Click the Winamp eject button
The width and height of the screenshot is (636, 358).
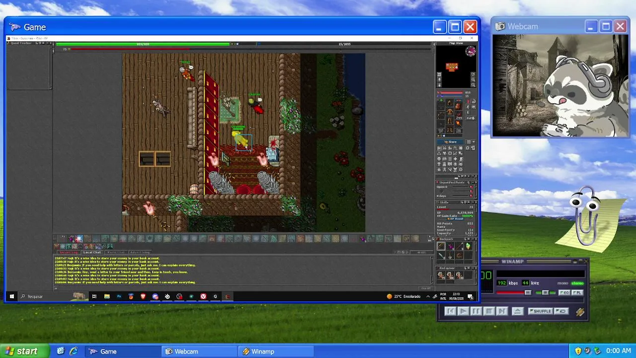pyautogui.click(x=517, y=311)
